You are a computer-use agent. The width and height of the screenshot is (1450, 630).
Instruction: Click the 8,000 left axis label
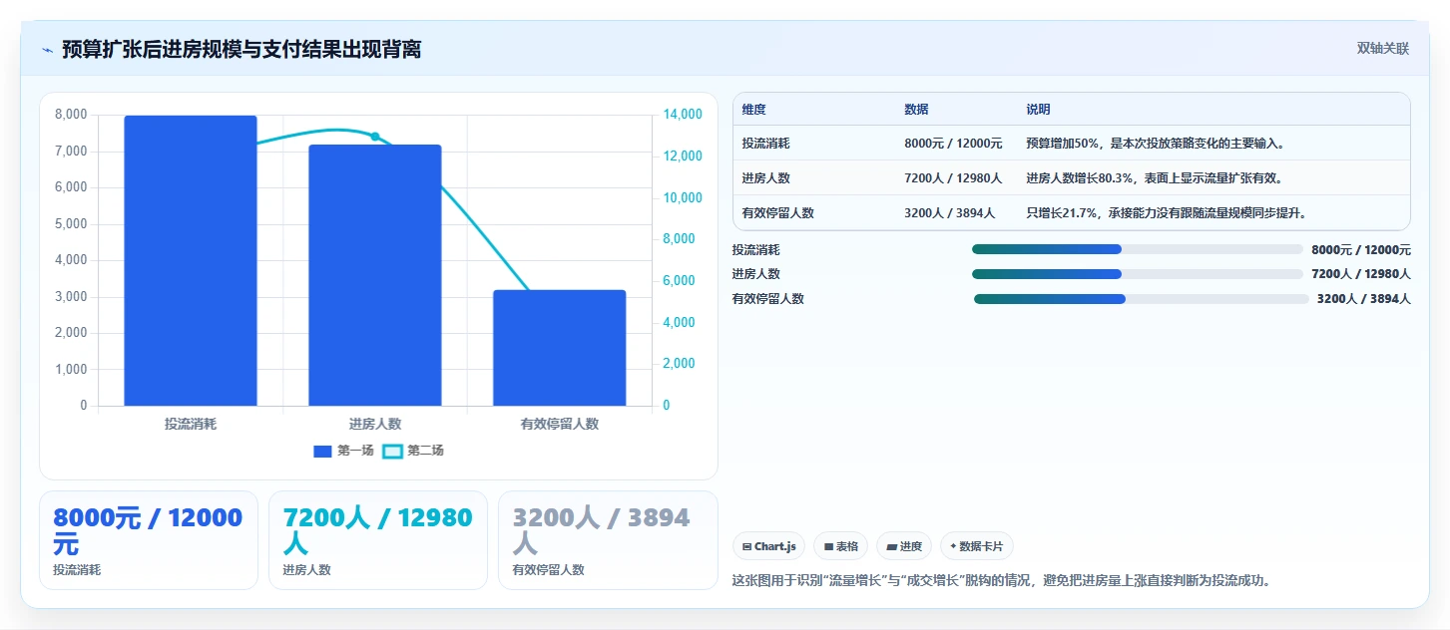pyautogui.click(x=70, y=115)
